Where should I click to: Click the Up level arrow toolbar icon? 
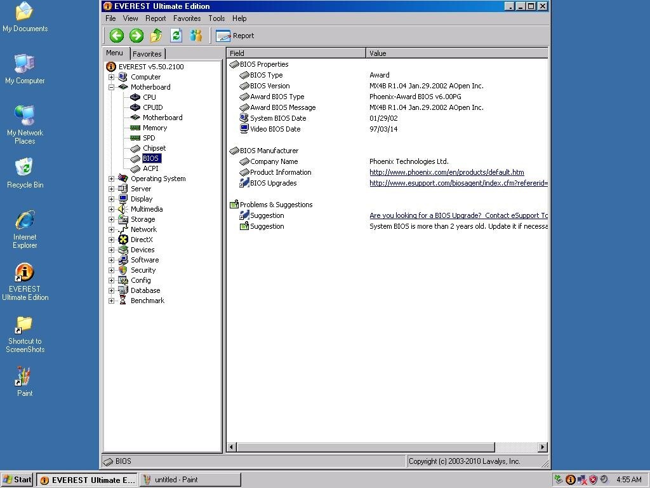156,36
